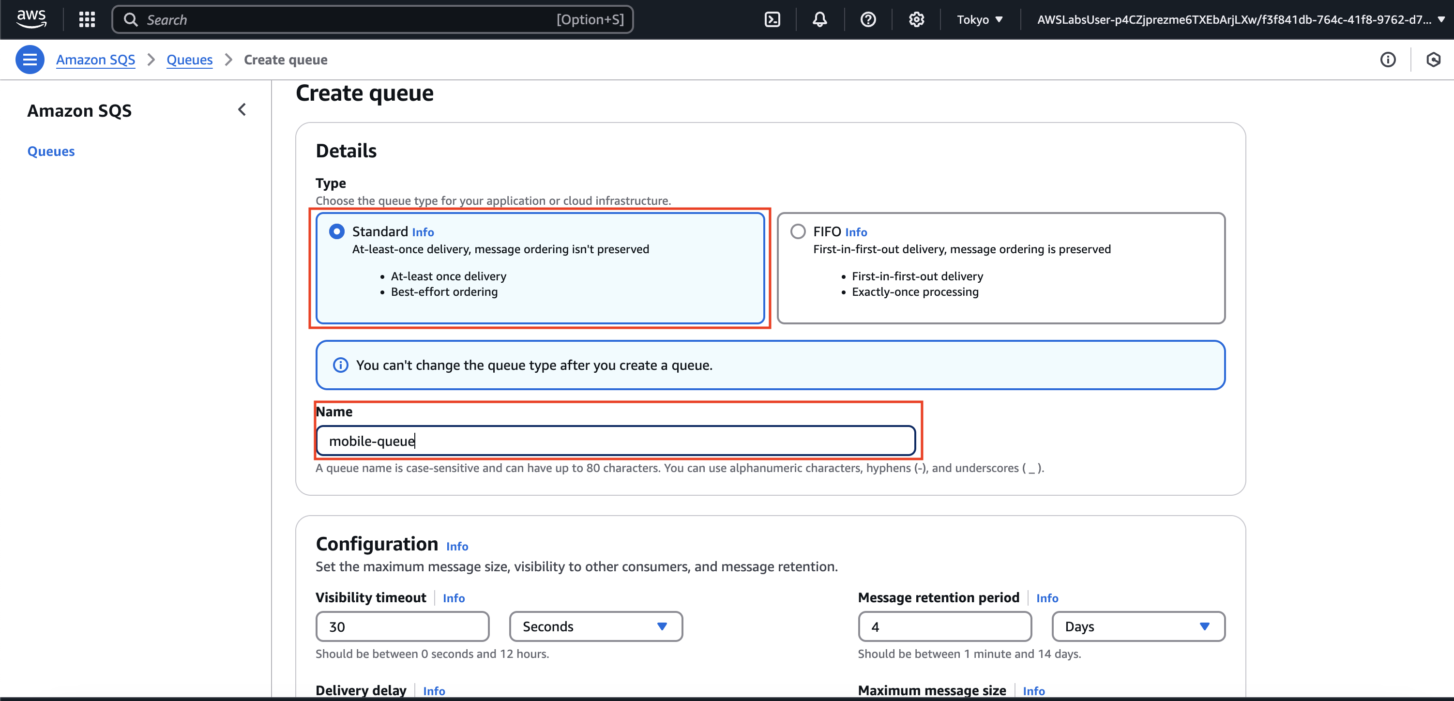Click the queue Name input field
The width and height of the screenshot is (1454, 701).
point(615,441)
